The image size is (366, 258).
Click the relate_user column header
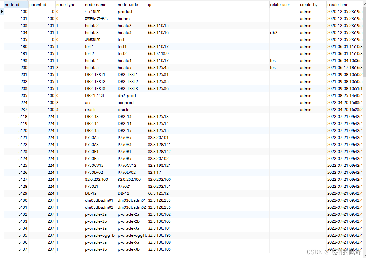coord(284,5)
